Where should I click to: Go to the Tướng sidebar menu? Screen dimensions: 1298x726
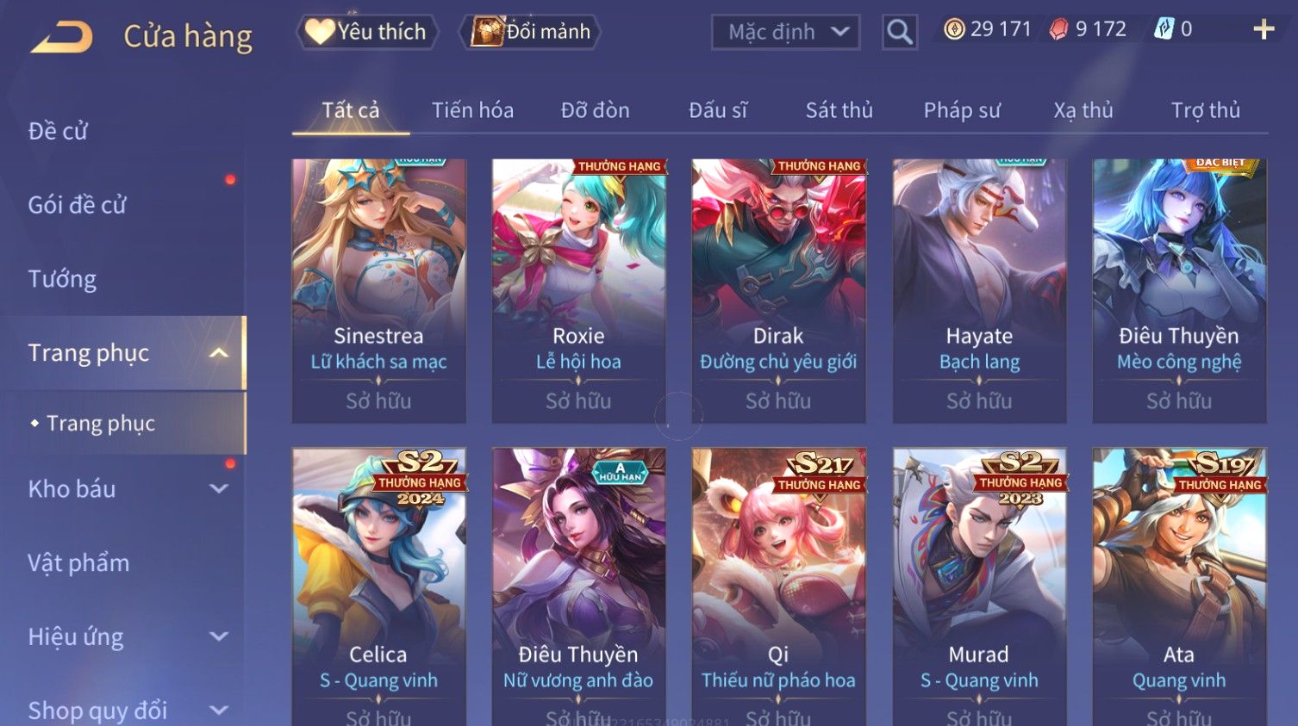[x=62, y=279]
